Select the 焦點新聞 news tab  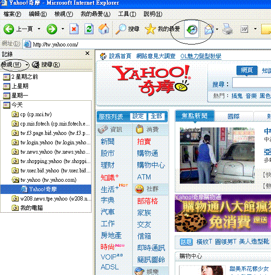[x=194, y=116]
